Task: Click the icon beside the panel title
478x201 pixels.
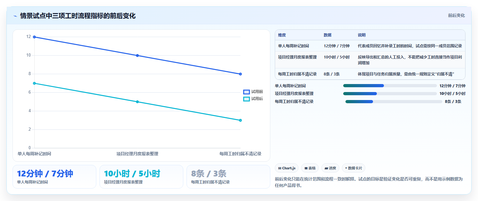Action: coord(15,16)
